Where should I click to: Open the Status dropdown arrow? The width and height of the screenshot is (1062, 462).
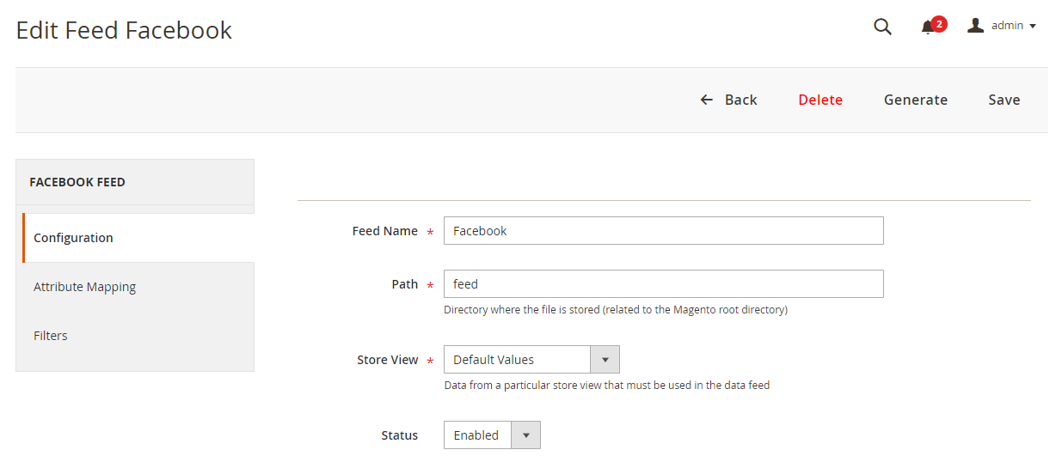525,435
